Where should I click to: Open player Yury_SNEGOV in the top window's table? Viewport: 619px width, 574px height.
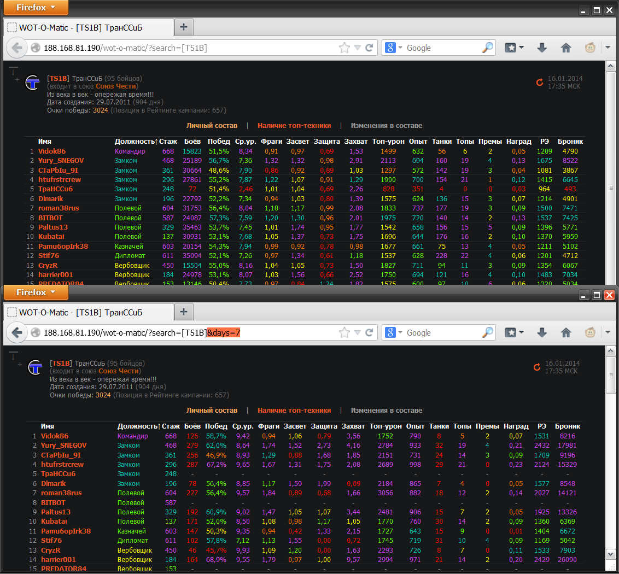coord(61,161)
